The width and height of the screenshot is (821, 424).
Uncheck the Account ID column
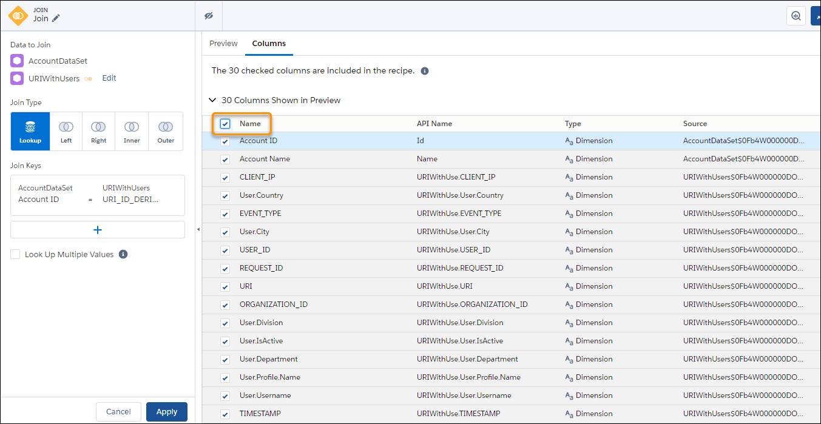coord(225,141)
